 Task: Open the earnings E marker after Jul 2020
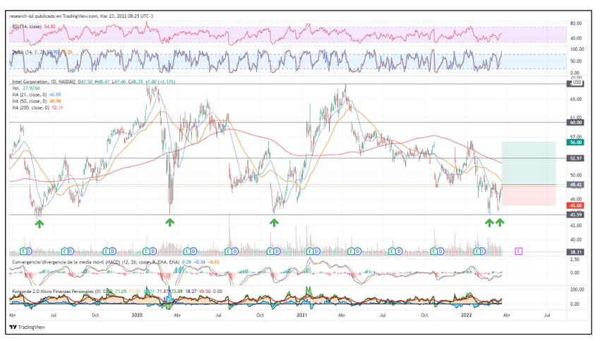[229, 251]
